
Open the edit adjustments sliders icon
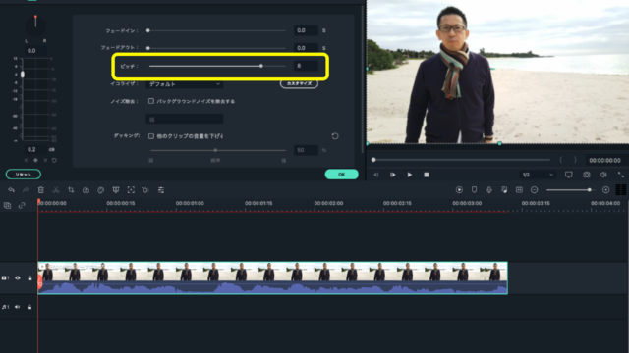point(161,190)
